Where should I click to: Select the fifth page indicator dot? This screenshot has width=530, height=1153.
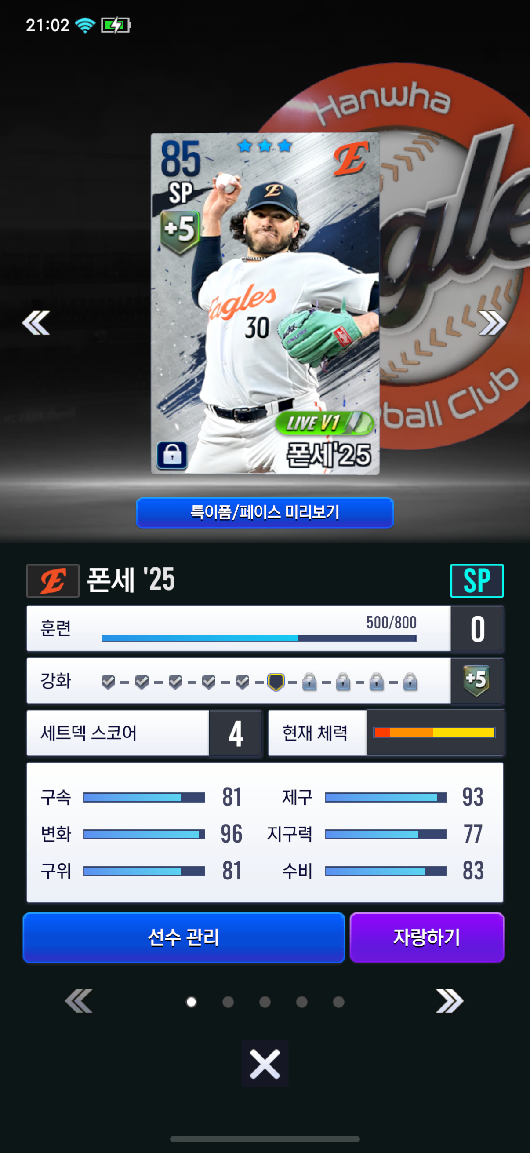[338, 1002]
